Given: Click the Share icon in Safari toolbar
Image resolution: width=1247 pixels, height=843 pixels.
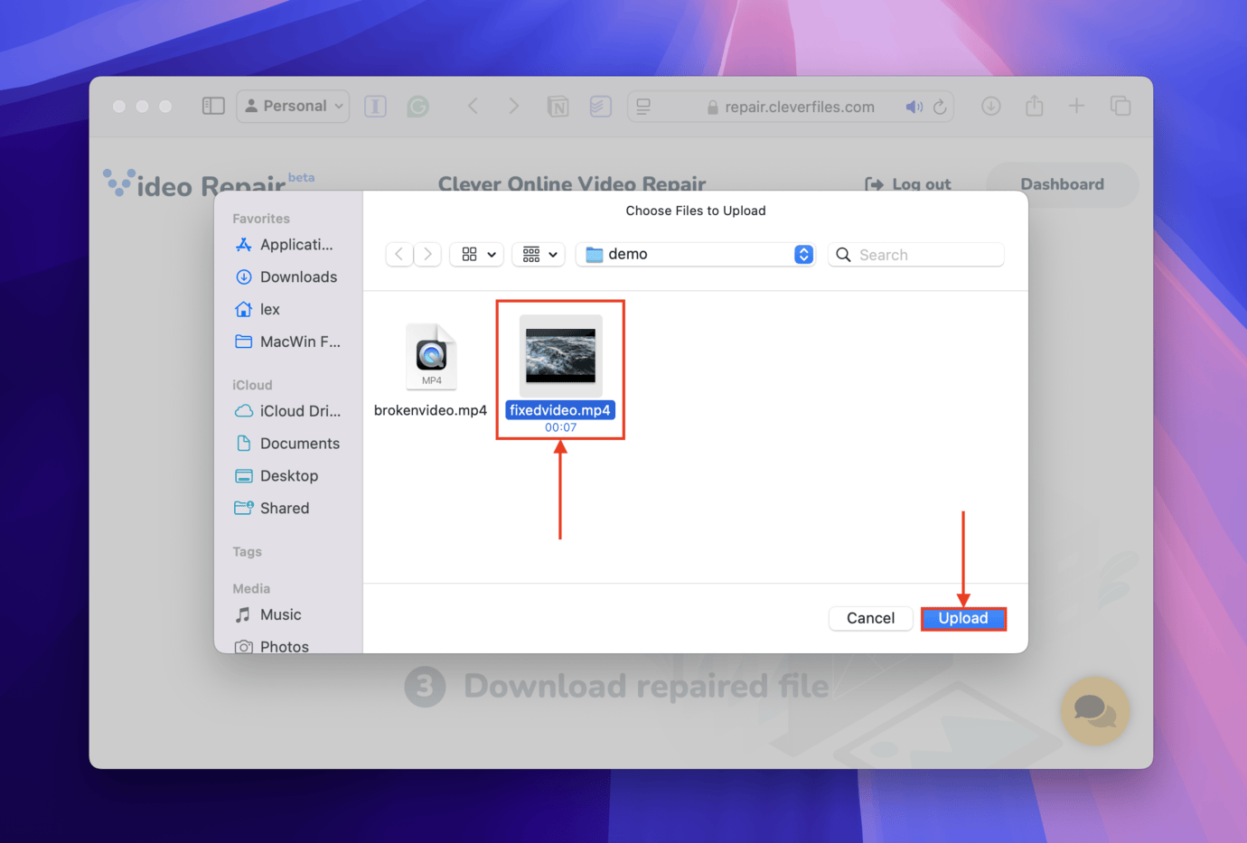Looking at the screenshot, I should click(x=1035, y=106).
